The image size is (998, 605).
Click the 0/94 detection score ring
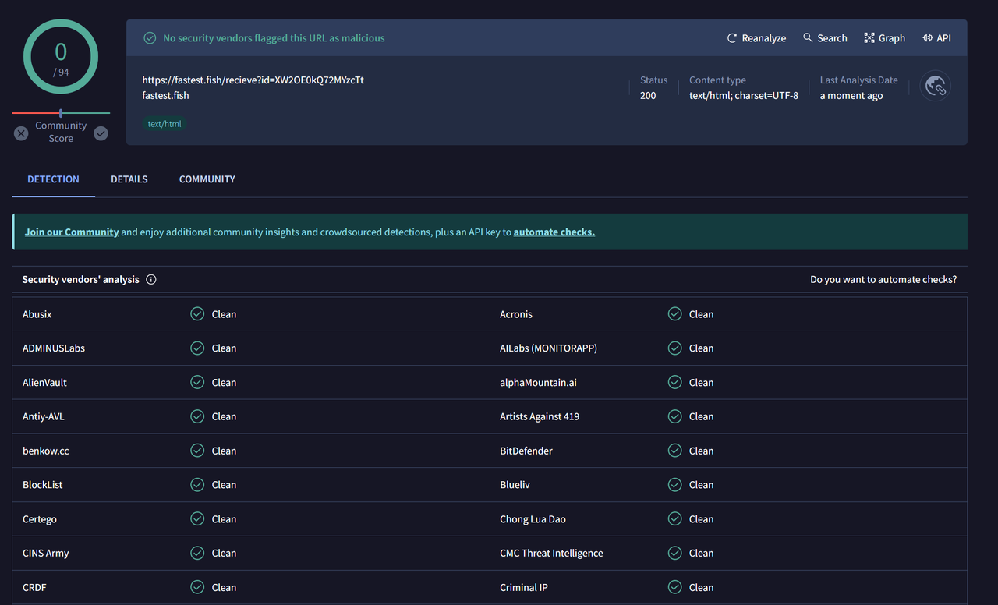tap(60, 56)
